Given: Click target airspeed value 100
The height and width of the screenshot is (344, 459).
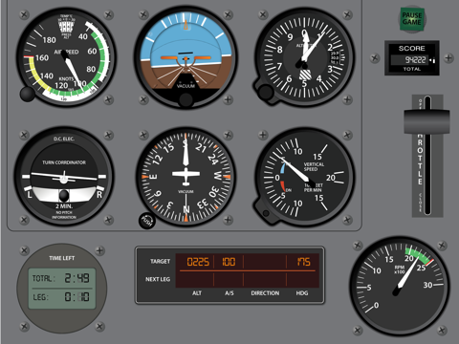Looking at the screenshot, I should coord(229,262).
